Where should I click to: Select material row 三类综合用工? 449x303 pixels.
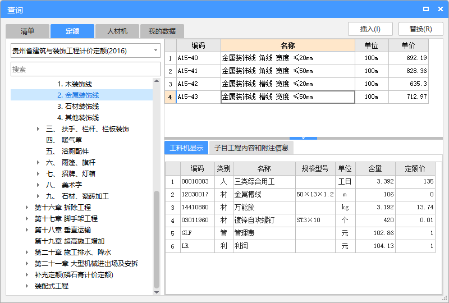[x=300, y=182]
